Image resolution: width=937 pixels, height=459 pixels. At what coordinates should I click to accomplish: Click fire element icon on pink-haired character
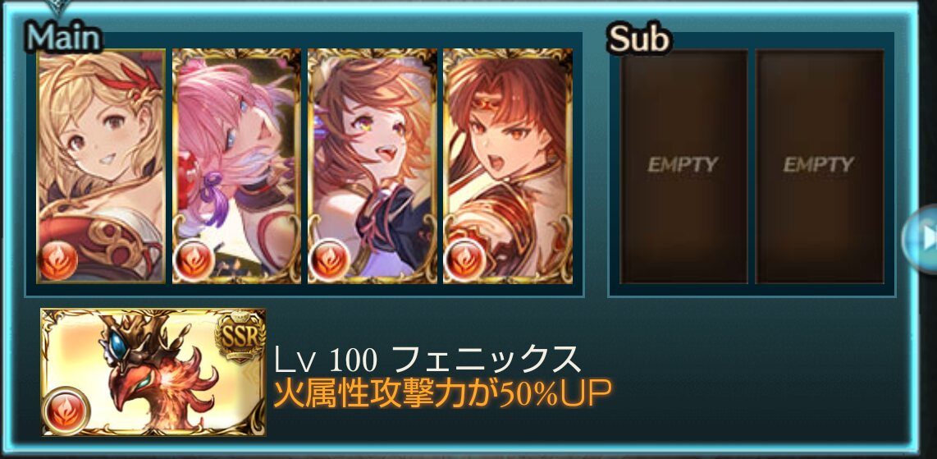(193, 260)
